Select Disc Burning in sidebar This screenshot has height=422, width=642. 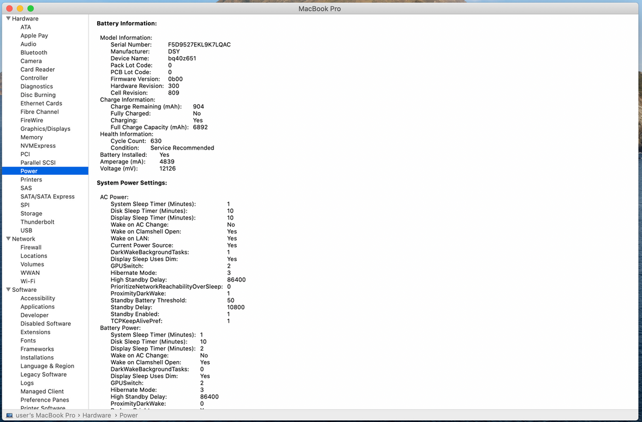pyautogui.click(x=38, y=95)
